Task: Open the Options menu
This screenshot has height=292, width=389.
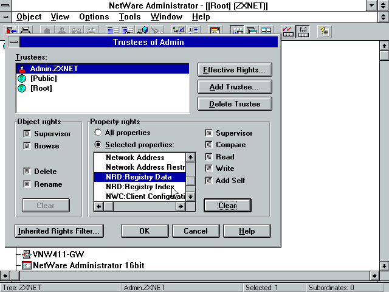Action: point(94,16)
